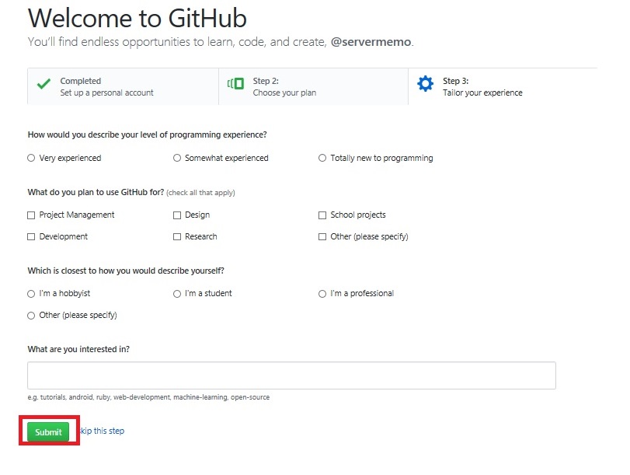
Task: Check the Development checkbox
Action: pyautogui.click(x=31, y=237)
